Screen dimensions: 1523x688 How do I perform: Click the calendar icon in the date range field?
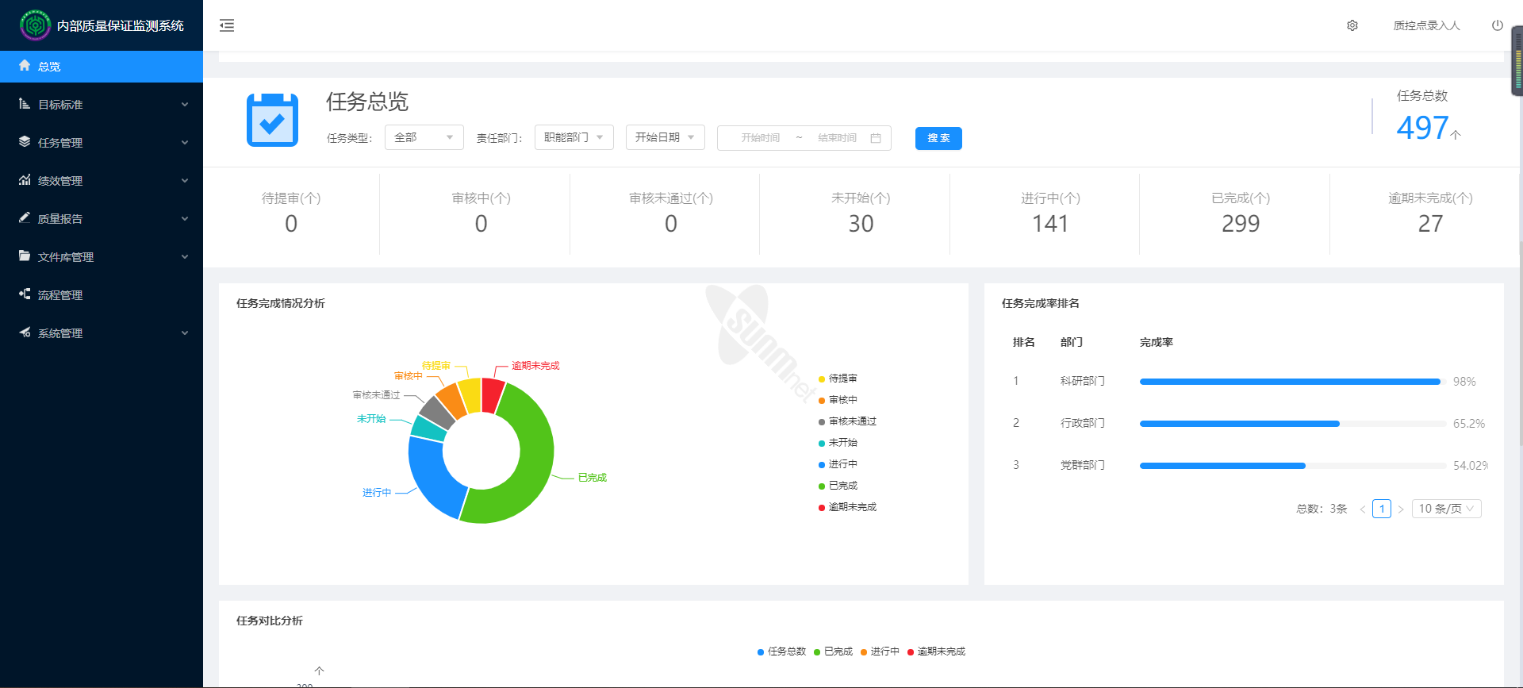(x=876, y=138)
